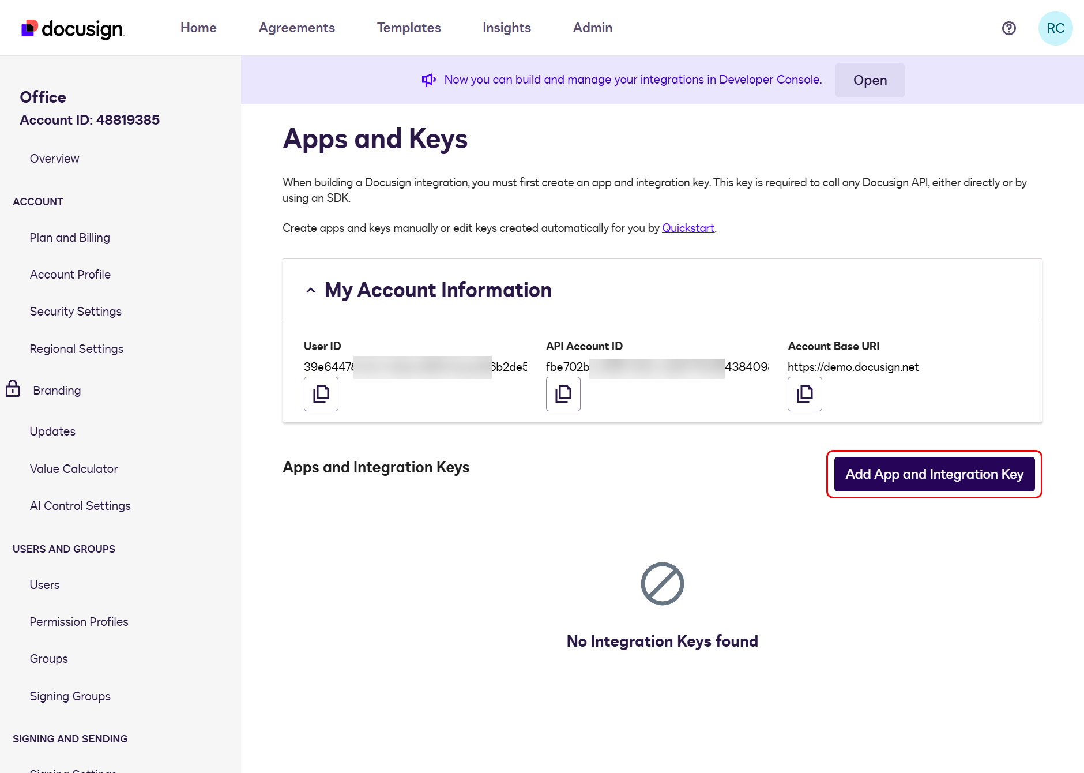
Task: Click the empty-state no-entry icon
Action: pos(663,584)
